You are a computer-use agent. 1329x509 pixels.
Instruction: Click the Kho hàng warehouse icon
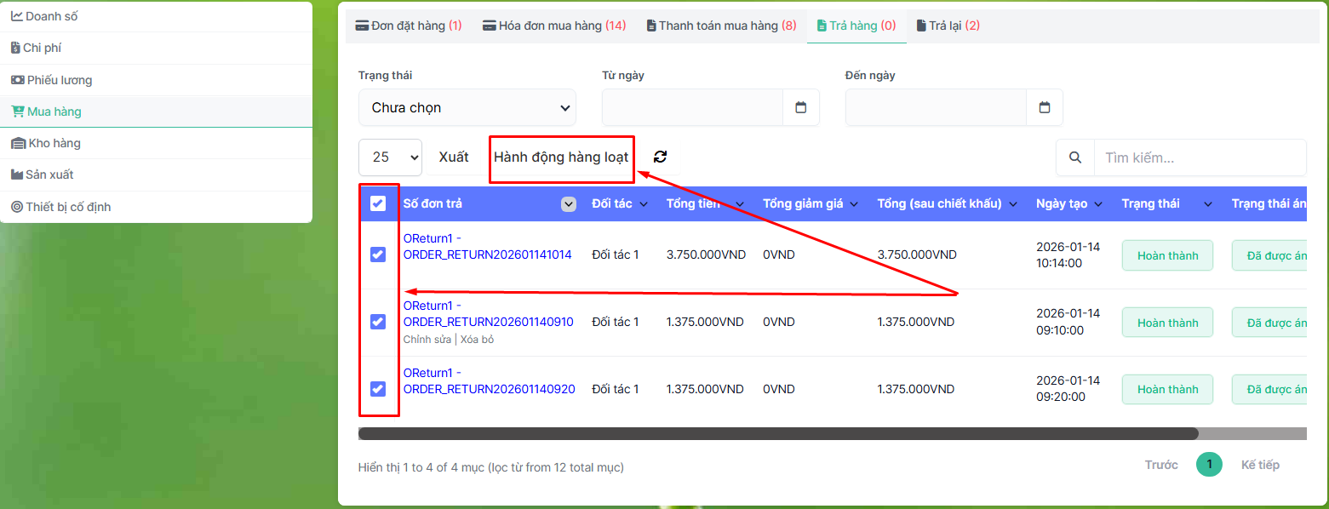pyautogui.click(x=18, y=143)
